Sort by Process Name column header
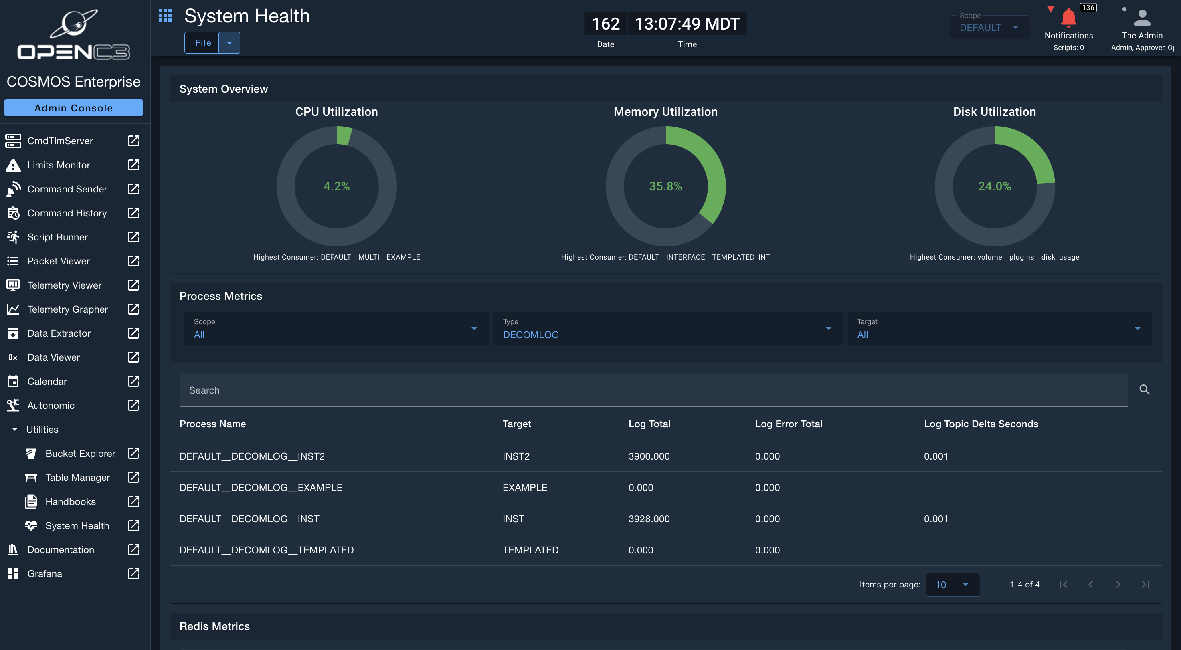The image size is (1181, 650). (x=213, y=424)
